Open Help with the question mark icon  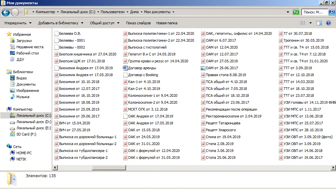click(328, 23)
